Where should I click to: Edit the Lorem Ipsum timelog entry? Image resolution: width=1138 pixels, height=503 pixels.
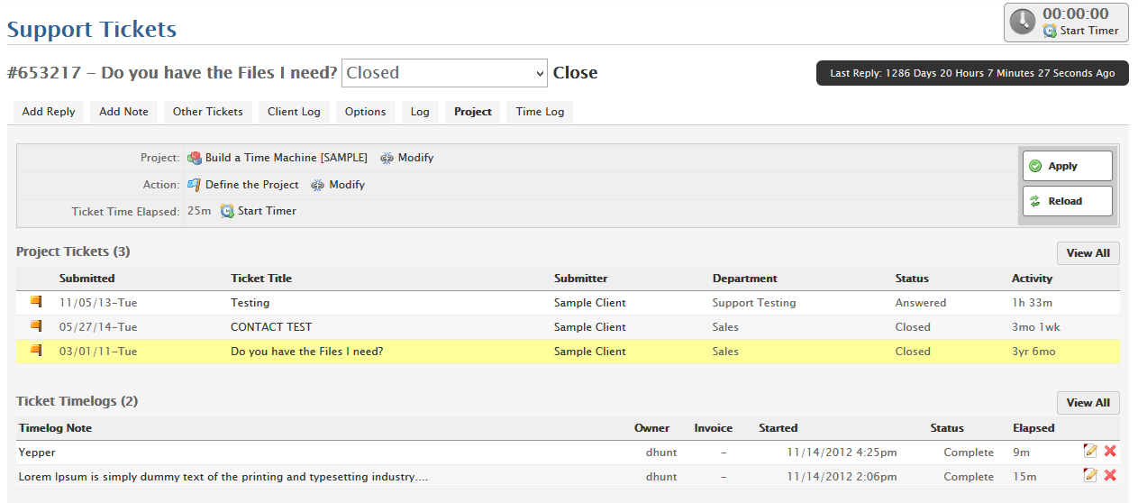click(x=1090, y=475)
